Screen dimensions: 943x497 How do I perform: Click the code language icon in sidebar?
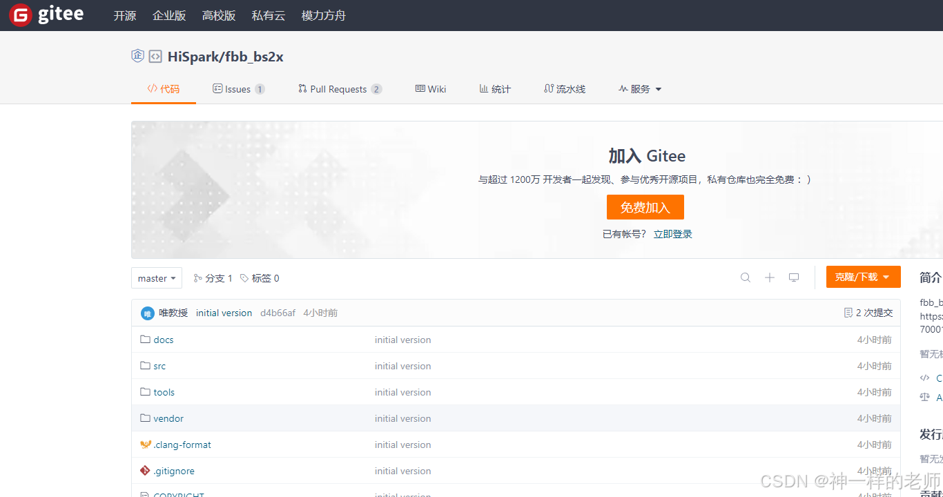[925, 378]
